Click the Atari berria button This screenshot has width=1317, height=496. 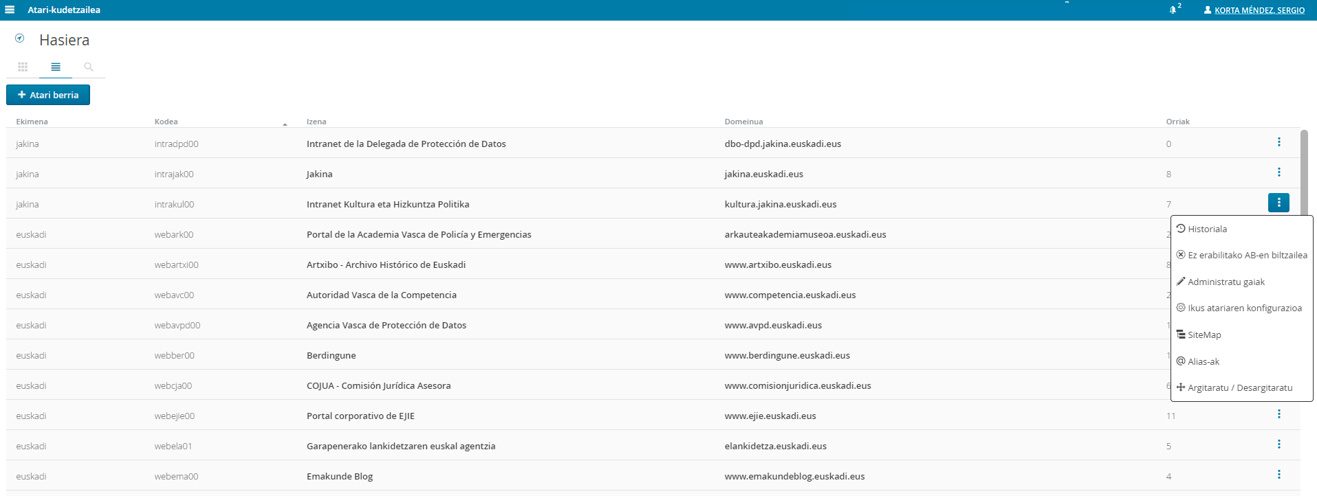(48, 95)
